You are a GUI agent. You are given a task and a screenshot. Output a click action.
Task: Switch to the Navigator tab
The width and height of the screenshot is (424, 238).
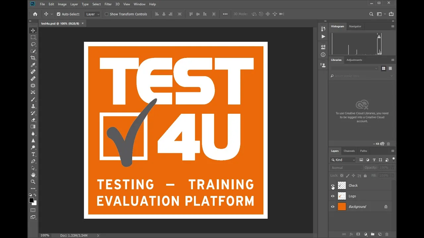point(355,26)
